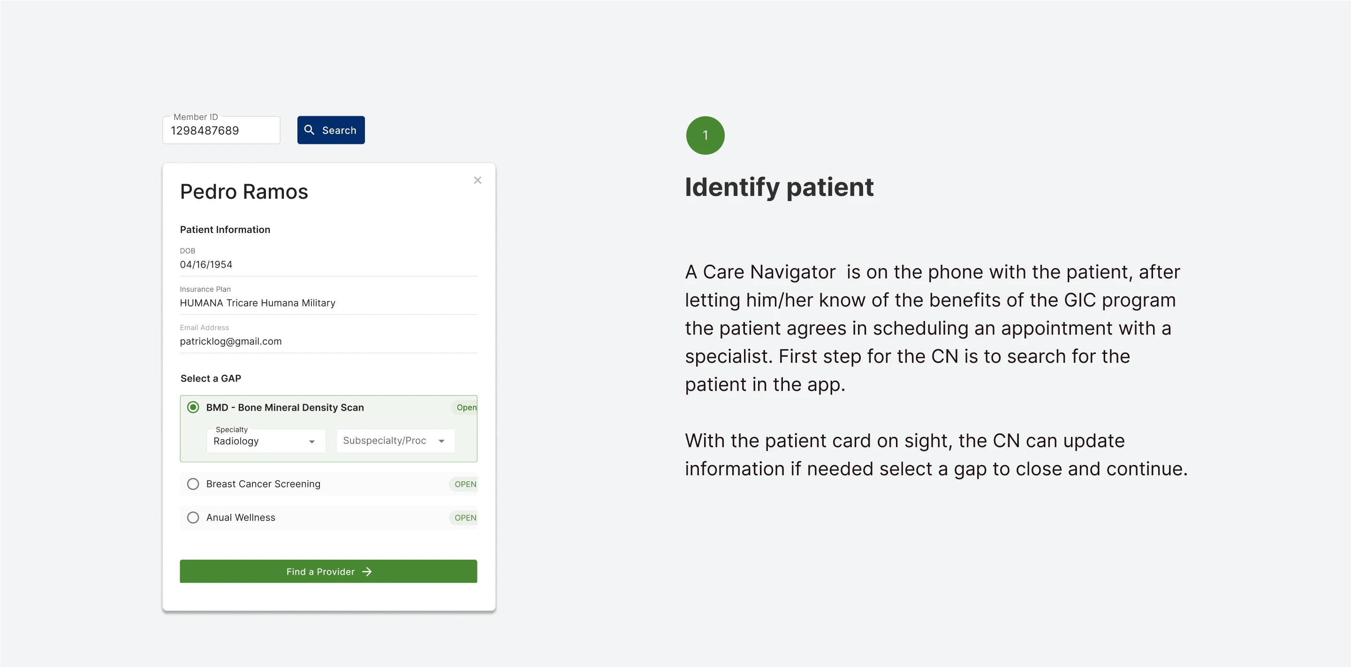Click the green step 1 circle

pyautogui.click(x=705, y=135)
